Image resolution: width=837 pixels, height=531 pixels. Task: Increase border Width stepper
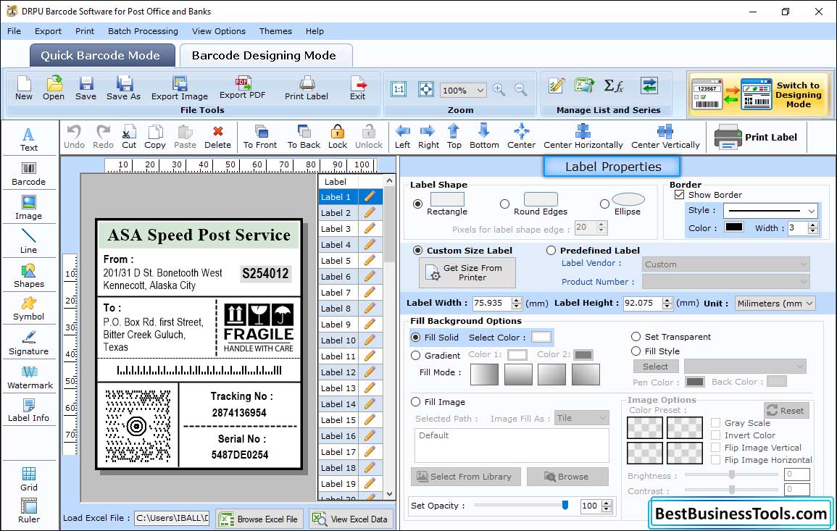pos(813,225)
